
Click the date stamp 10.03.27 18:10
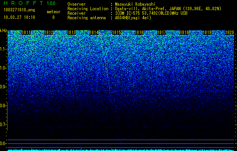pos(19,17)
